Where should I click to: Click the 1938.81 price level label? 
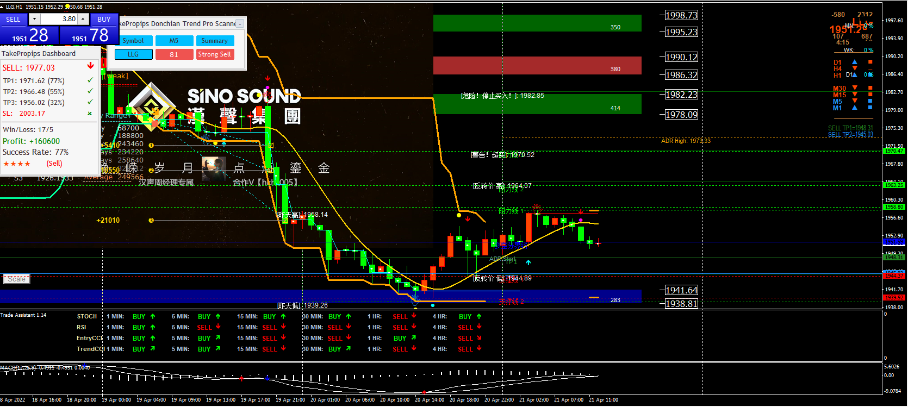click(x=681, y=304)
